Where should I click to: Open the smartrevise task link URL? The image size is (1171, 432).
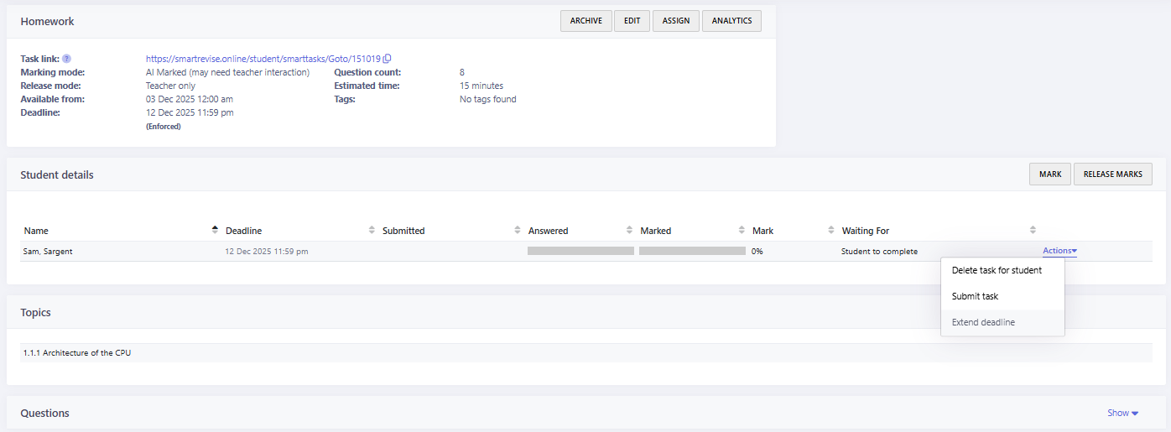click(x=263, y=59)
